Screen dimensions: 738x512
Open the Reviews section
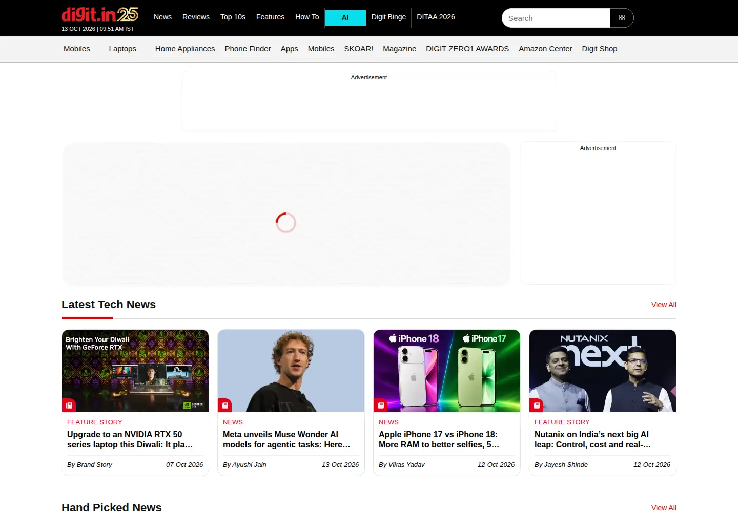click(x=196, y=17)
